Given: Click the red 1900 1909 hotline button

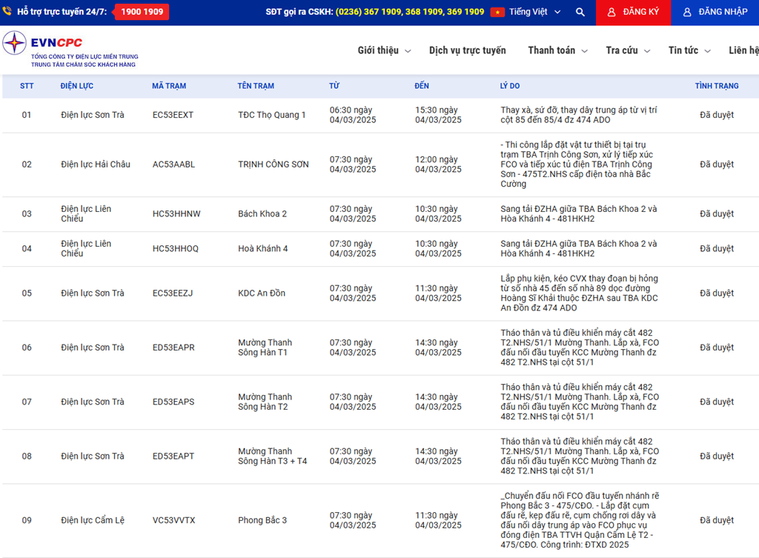Looking at the screenshot, I should pos(143,12).
